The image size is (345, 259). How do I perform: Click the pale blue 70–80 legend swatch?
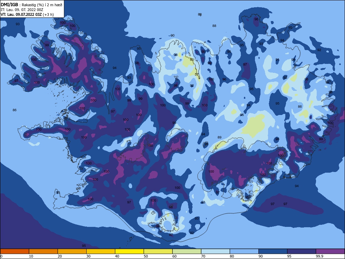pos(215,251)
